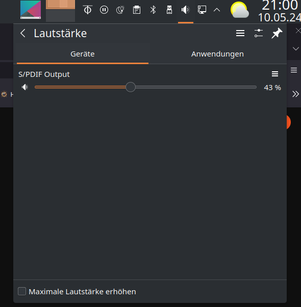Switch to the Anwendungen tab
Screen dimensions: 301x307
217,54
